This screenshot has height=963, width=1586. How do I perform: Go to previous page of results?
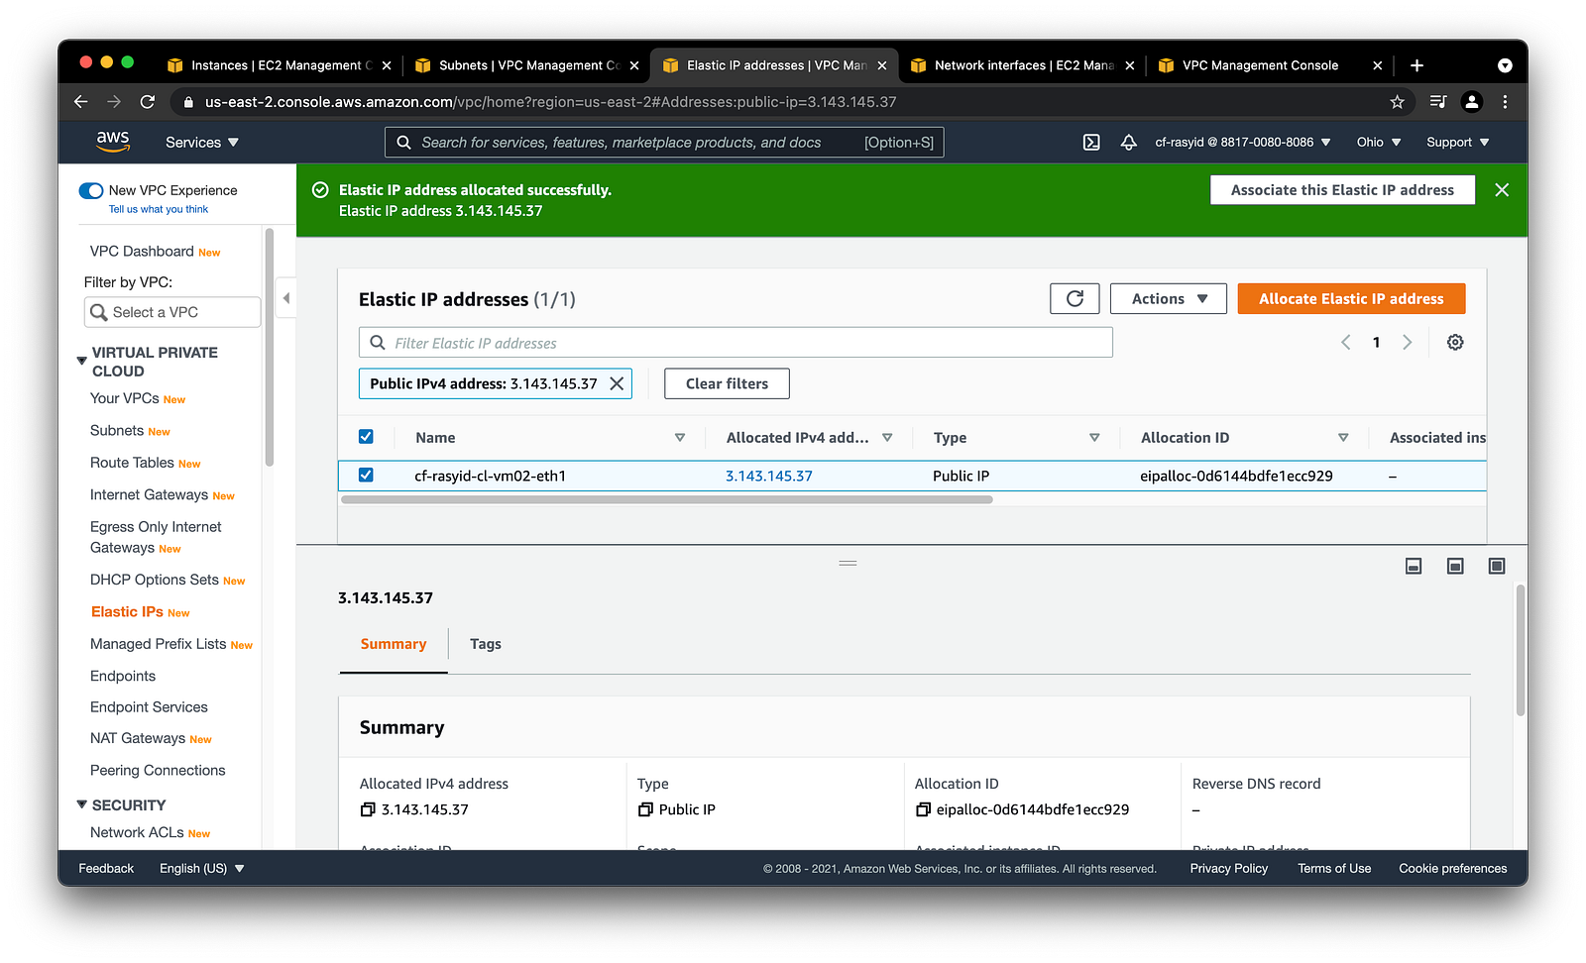click(x=1346, y=343)
